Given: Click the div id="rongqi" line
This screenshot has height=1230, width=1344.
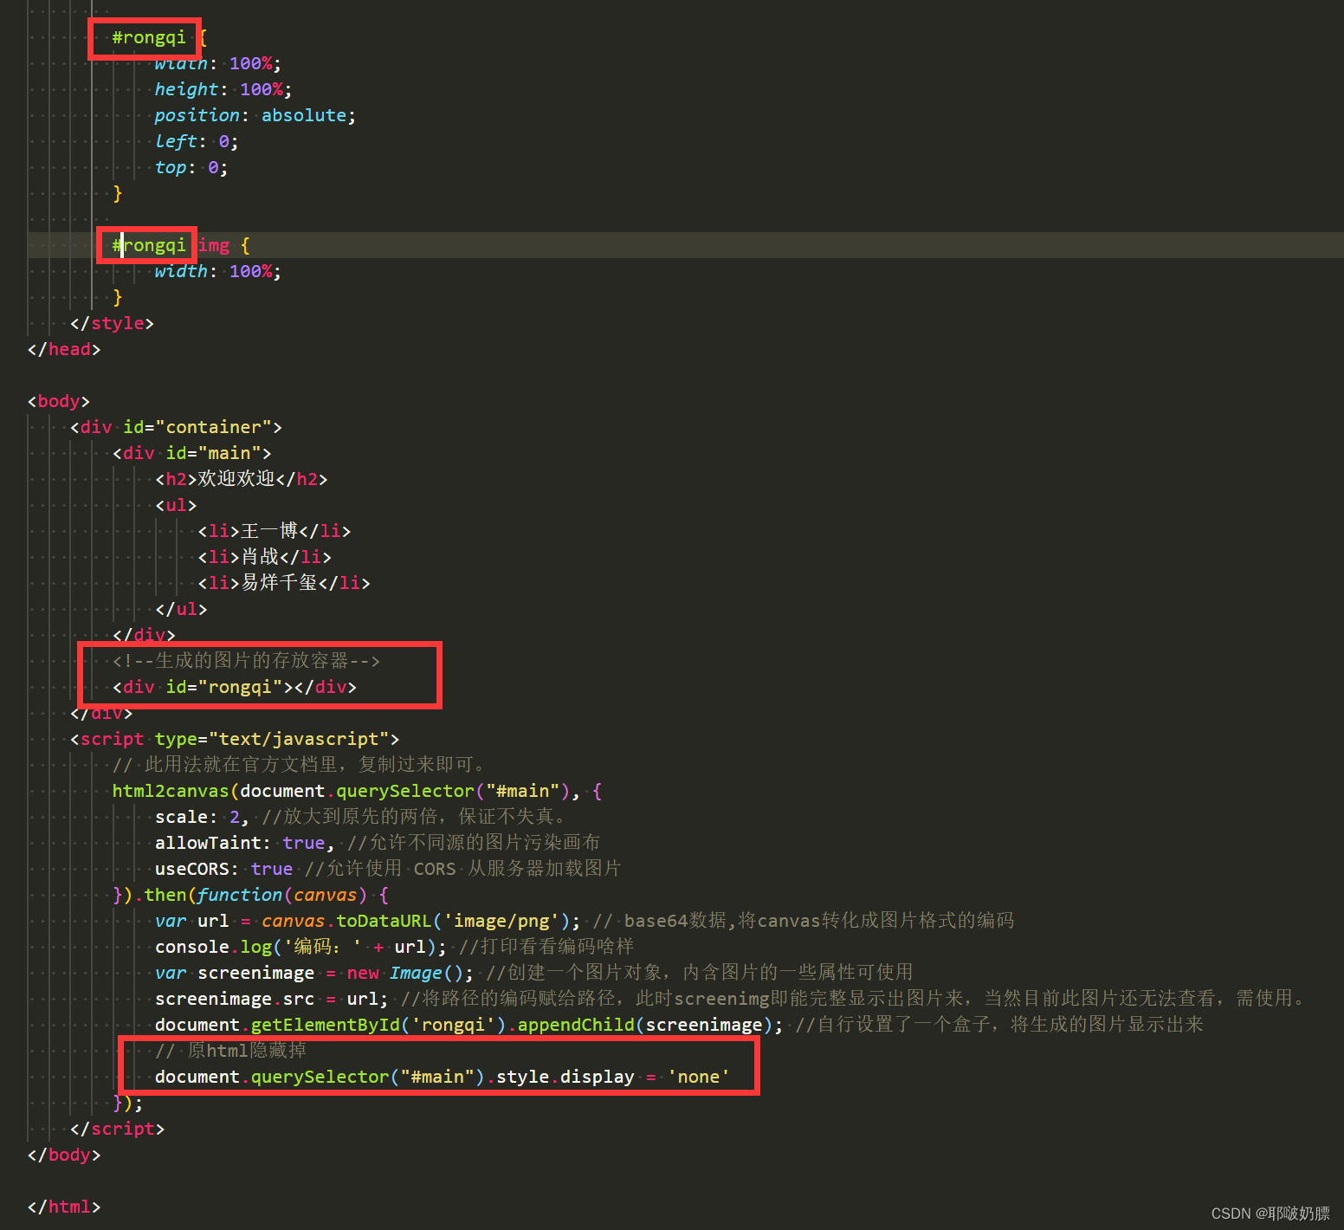Looking at the screenshot, I should (x=235, y=687).
